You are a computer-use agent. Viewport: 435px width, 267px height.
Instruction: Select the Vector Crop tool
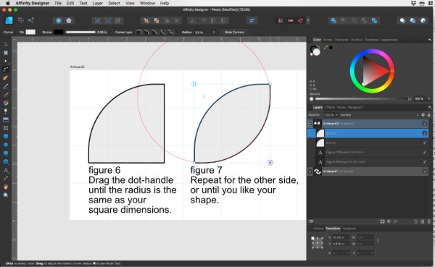(6, 128)
